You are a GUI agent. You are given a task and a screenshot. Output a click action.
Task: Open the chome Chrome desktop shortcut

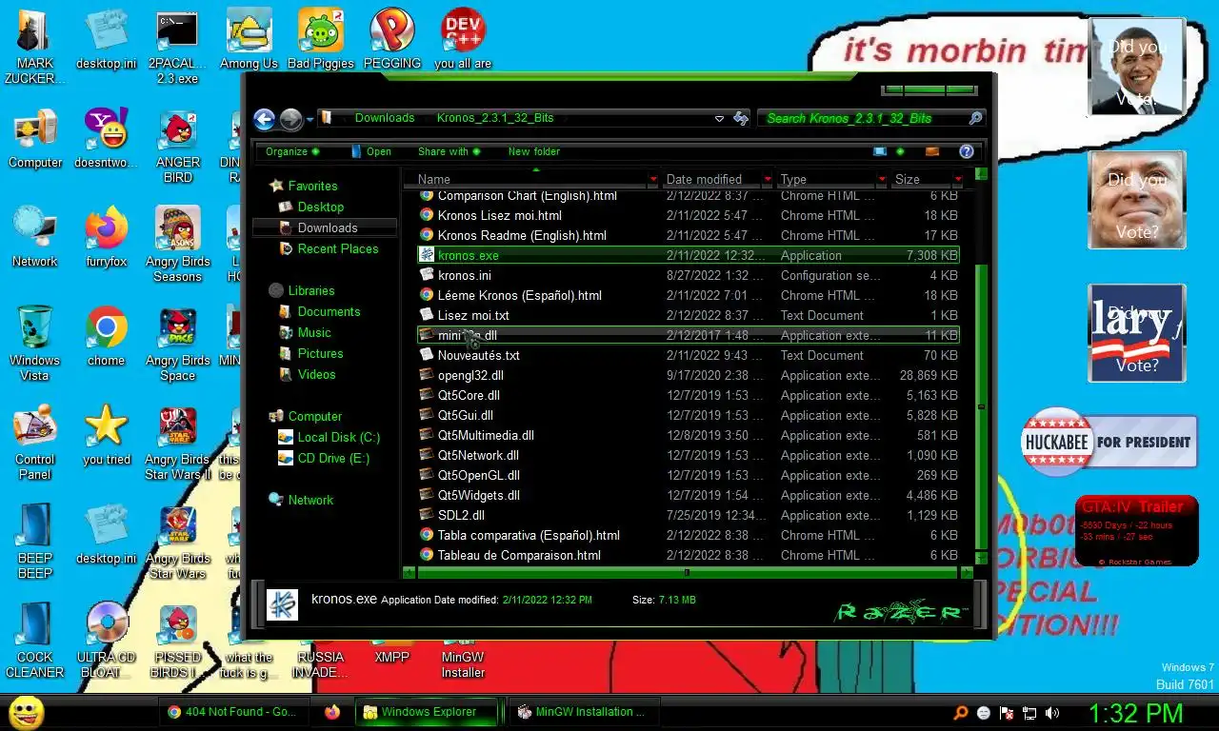tap(106, 335)
